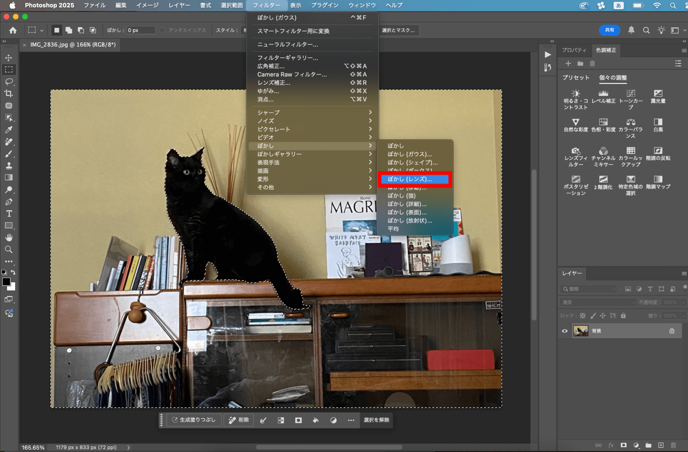
Task: Switch to the プロパティ panel tab
Action: [x=574, y=50]
